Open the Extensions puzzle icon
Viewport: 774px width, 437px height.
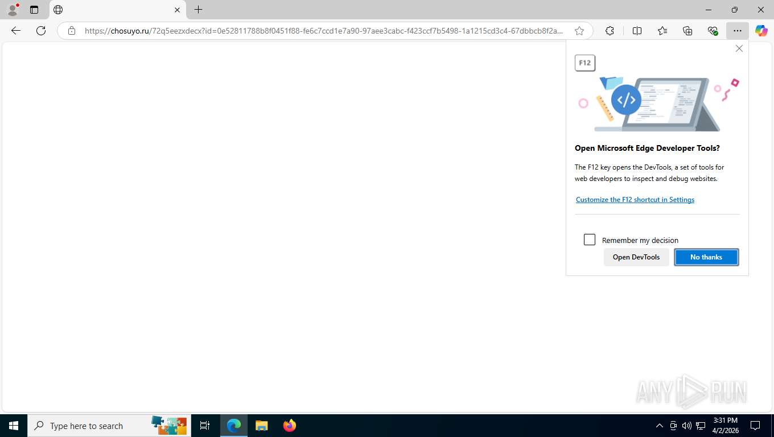point(610,31)
